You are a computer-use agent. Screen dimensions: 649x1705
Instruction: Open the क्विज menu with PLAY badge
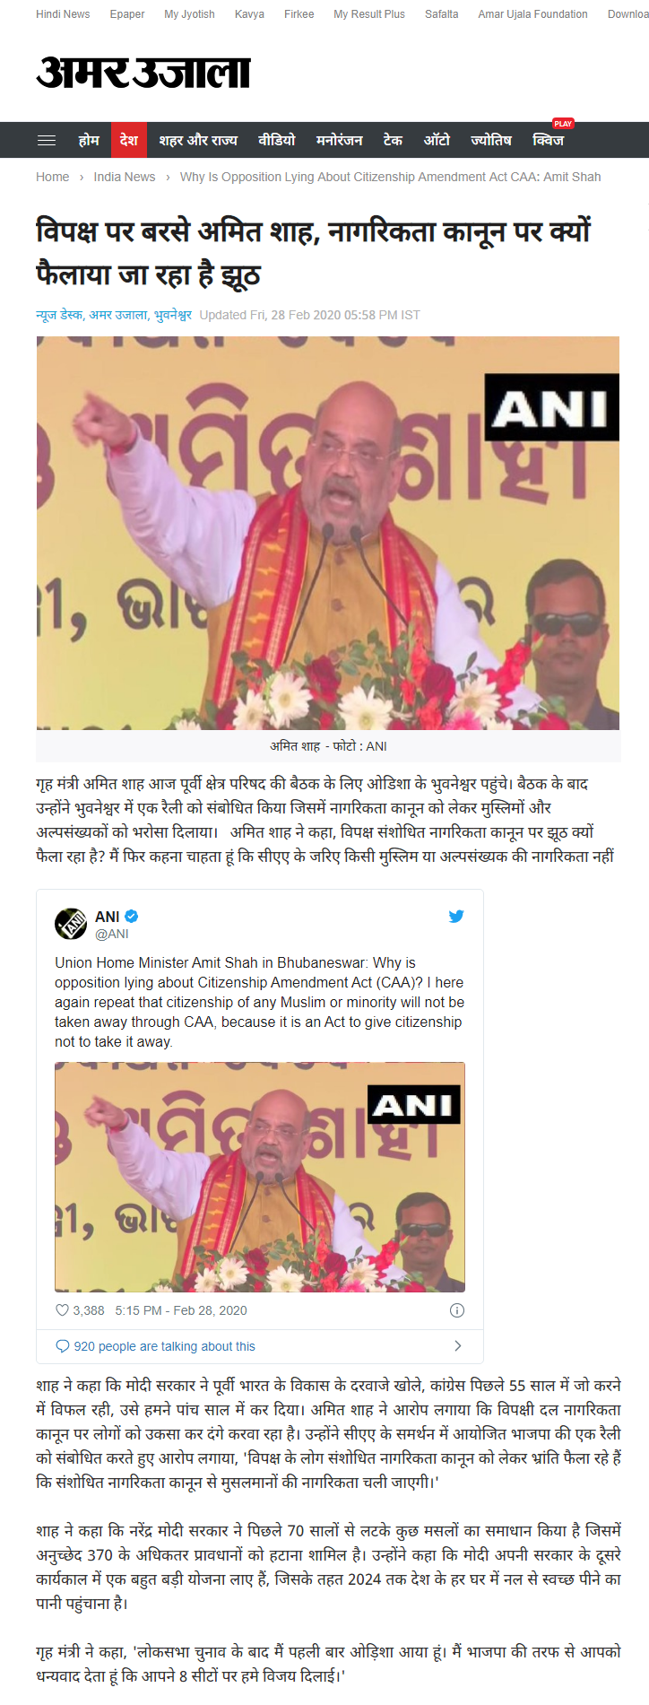tap(549, 140)
